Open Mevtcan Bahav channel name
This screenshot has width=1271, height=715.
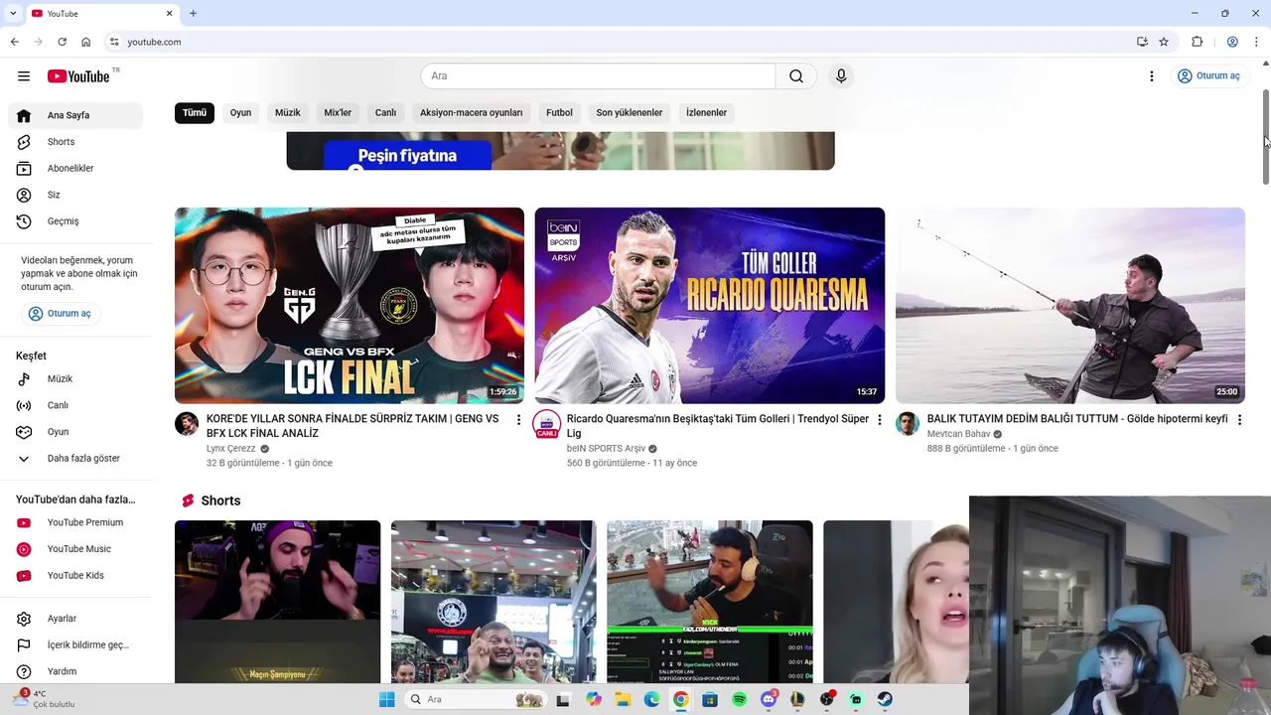tap(958, 434)
